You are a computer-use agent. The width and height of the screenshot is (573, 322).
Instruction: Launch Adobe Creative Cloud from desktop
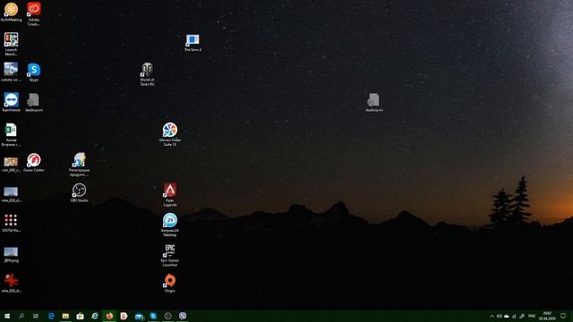coord(34,13)
